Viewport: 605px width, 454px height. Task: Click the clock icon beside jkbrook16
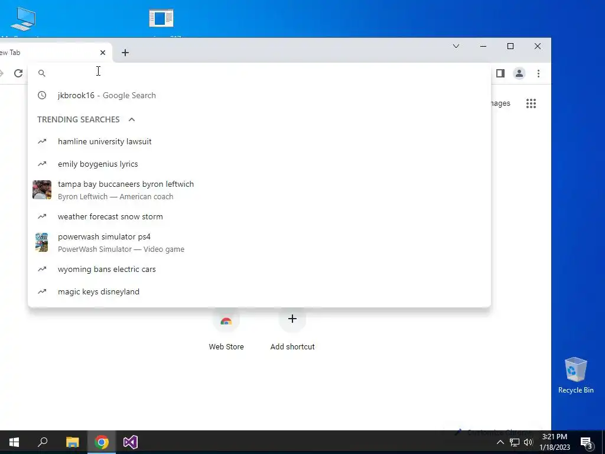click(42, 95)
